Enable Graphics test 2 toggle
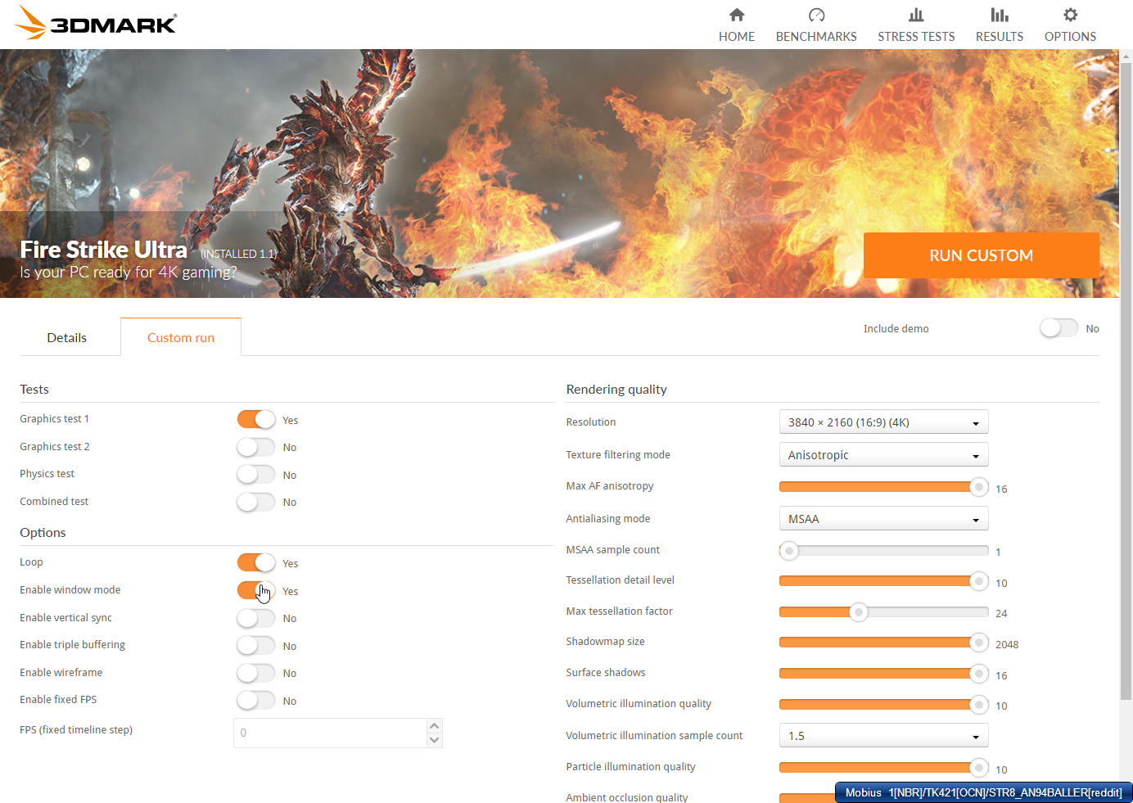The height and width of the screenshot is (803, 1133). tap(256, 447)
